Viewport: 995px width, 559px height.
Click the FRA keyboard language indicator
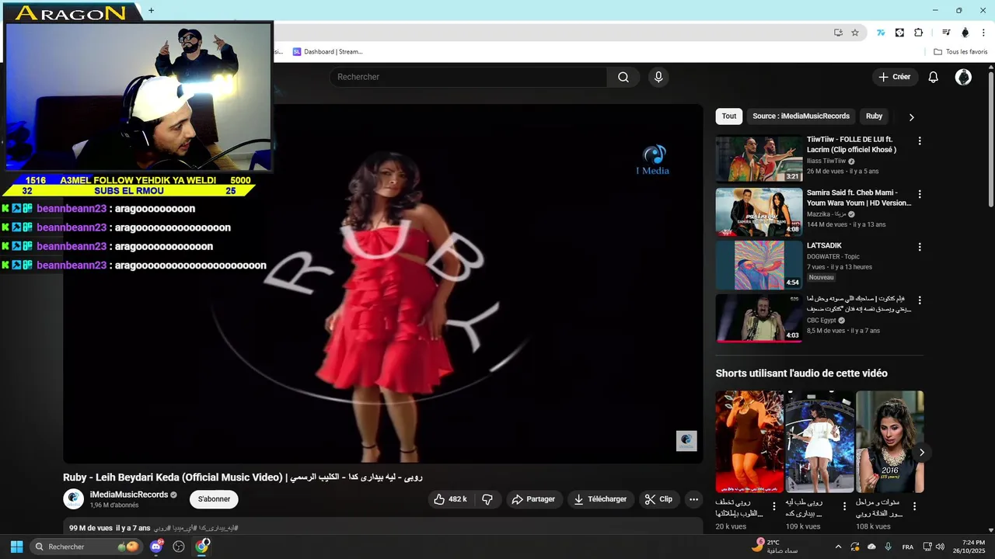(908, 547)
